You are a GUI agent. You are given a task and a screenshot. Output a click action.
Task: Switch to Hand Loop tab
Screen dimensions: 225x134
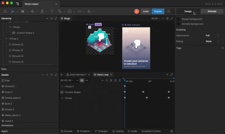pyautogui.click(x=101, y=75)
